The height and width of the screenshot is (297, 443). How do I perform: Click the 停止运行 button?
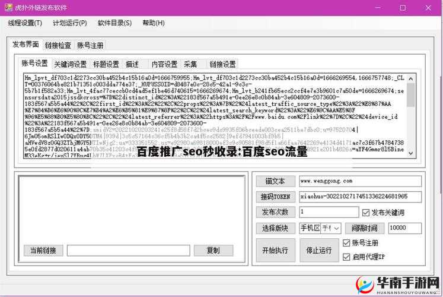coord(319,250)
